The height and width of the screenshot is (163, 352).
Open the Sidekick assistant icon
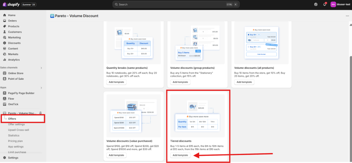(x=316, y=4)
